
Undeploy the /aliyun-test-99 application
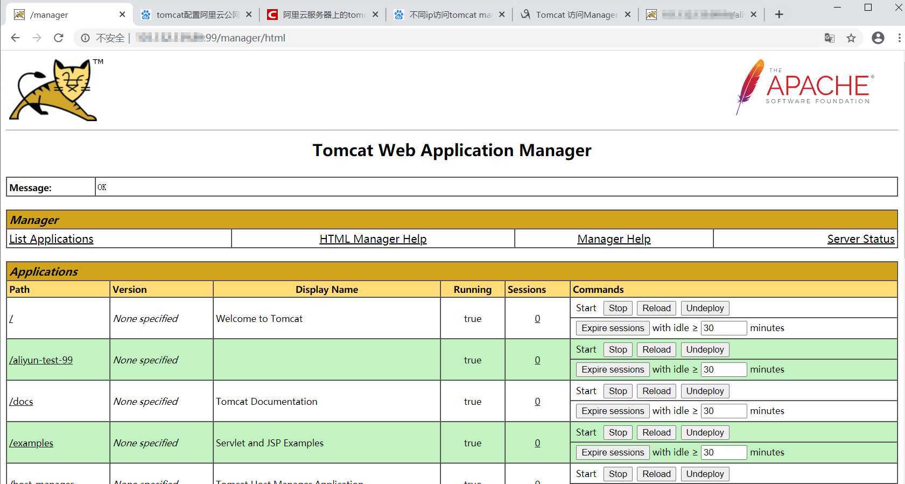click(705, 349)
